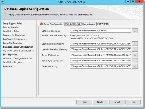Minimize the SQL Server 2012 Setup window
Viewport: 145px width, 109px height.
[x=128, y=1]
